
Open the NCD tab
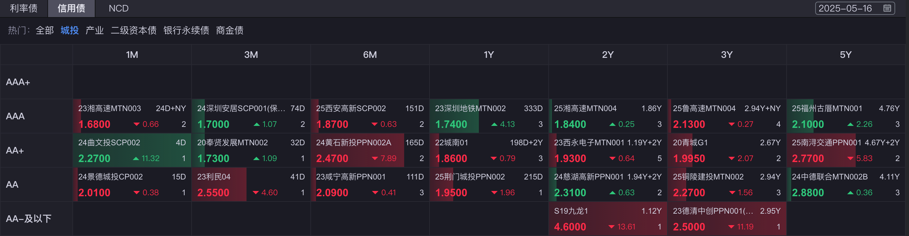tap(118, 9)
